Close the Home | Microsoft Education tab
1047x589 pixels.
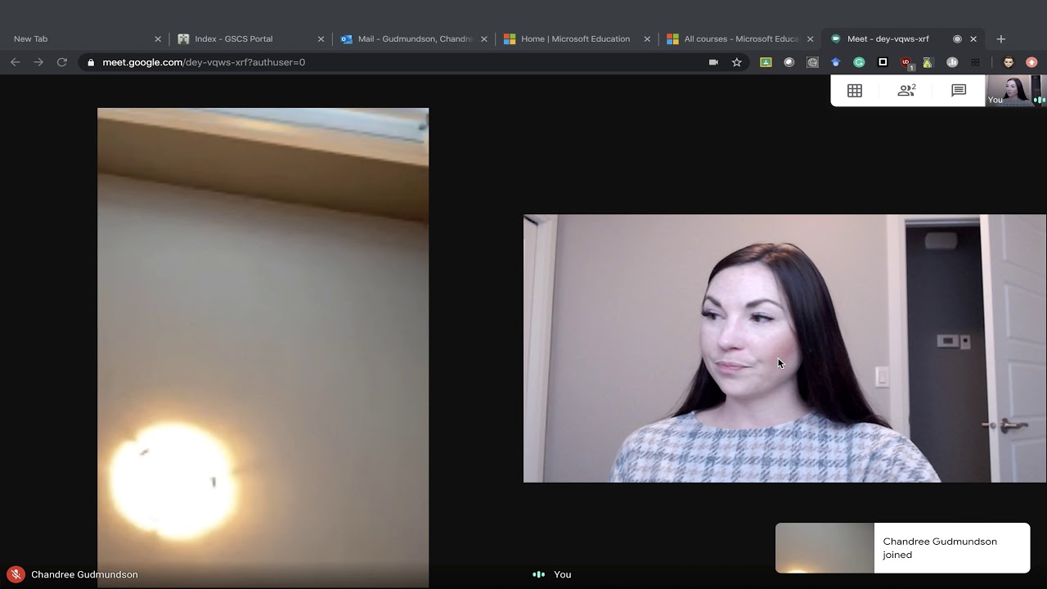(x=647, y=38)
